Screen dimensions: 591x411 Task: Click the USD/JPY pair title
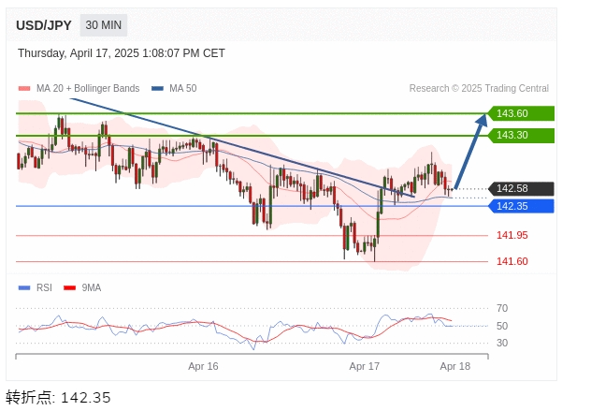click(44, 25)
